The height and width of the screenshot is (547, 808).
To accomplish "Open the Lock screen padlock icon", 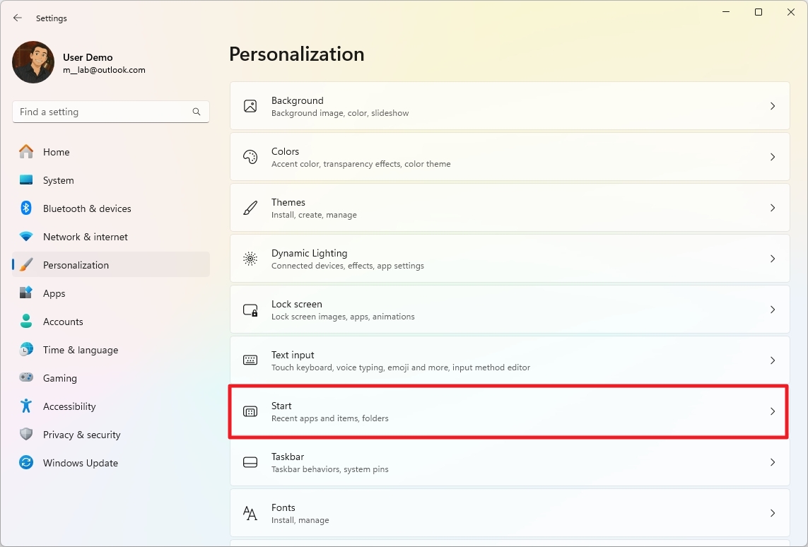I will (250, 309).
